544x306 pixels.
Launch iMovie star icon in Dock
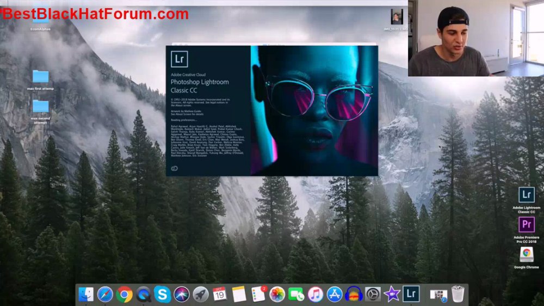[x=392, y=295]
